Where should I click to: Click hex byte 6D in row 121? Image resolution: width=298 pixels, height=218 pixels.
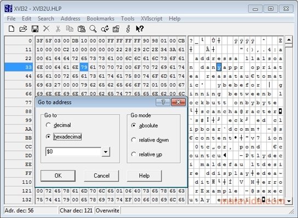(x=84, y=191)
